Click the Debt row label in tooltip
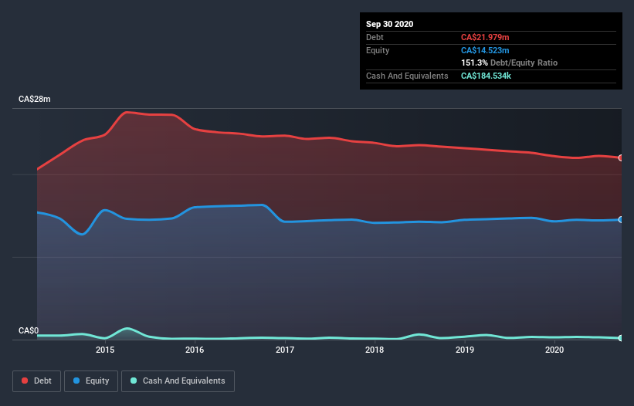Image resolution: width=634 pixels, height=406 pixels. coord(375,37)
